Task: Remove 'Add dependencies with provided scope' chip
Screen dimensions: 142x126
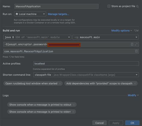Action: (135, 84)
